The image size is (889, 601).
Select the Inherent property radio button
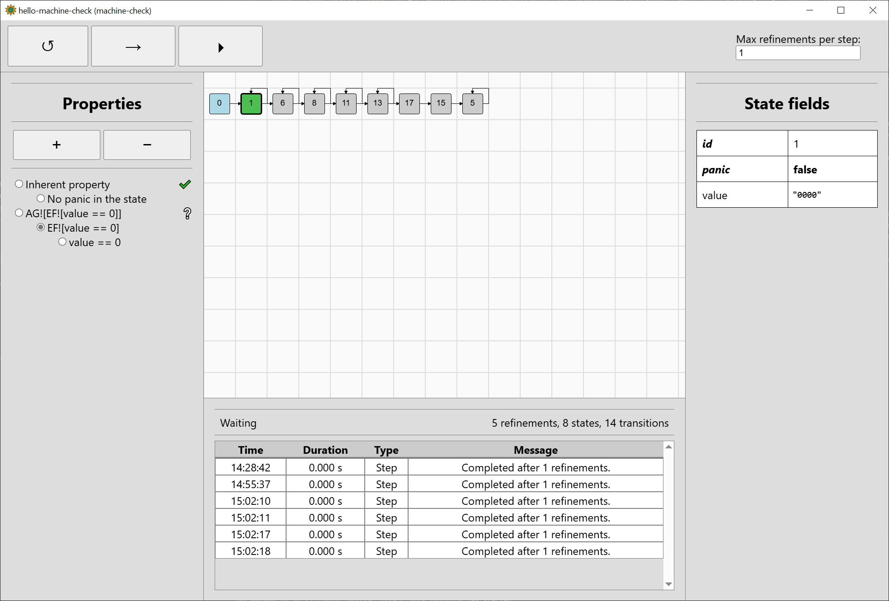(x=19, y=184)
